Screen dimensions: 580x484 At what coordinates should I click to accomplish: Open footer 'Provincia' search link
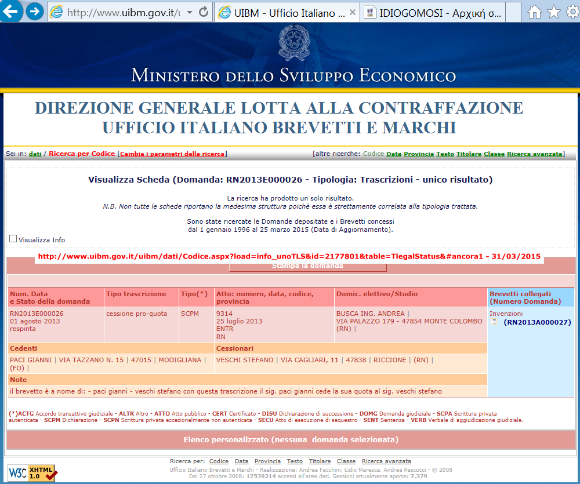(267, 461)
